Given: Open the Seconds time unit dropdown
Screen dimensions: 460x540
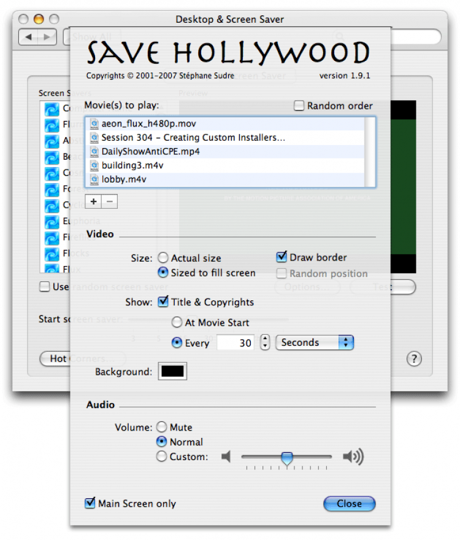Looking at the screenshot, I should (315, 343).
